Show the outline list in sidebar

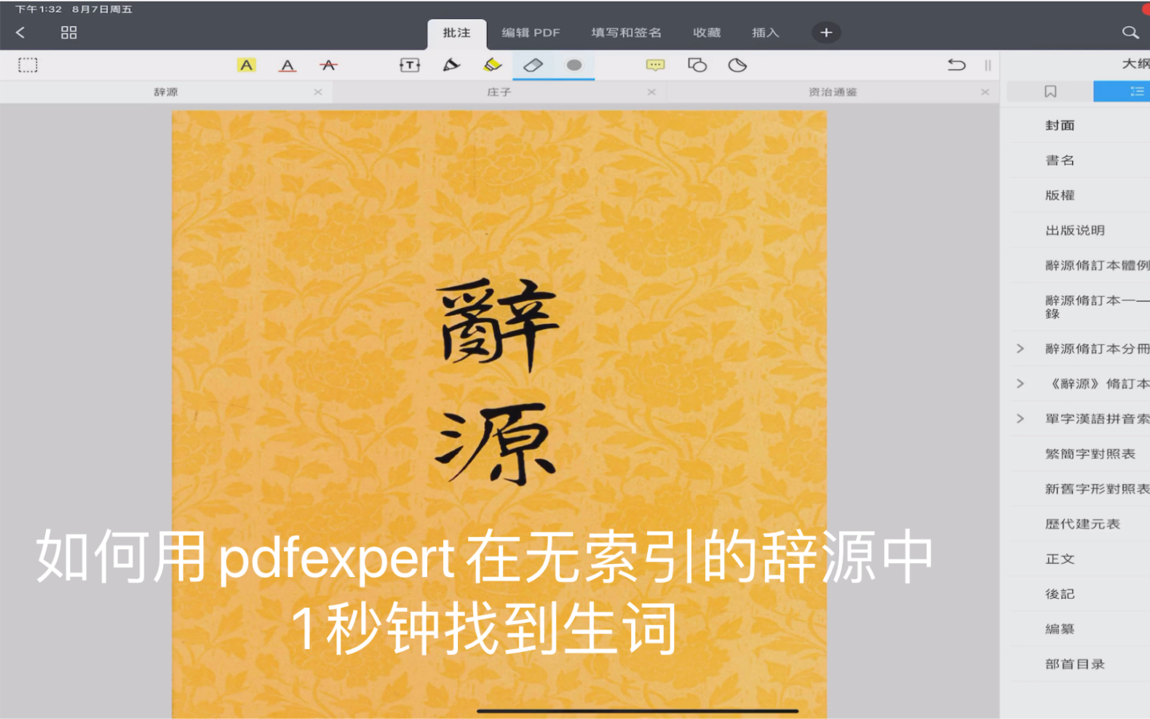point(1122,91)
